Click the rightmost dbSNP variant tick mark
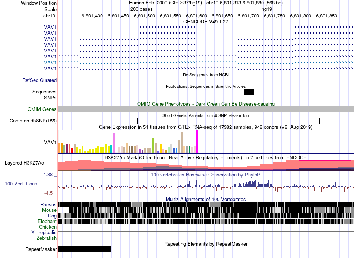This screenshot has height=258, width=354. 319,121
